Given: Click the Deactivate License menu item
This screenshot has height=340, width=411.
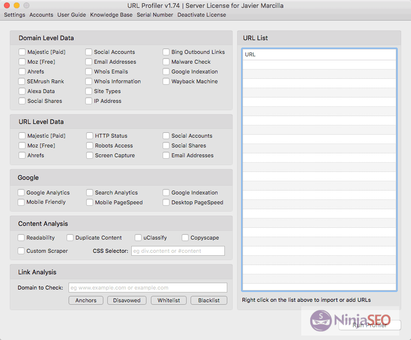Looking at the screenshot, I should (x=202, y=15).
